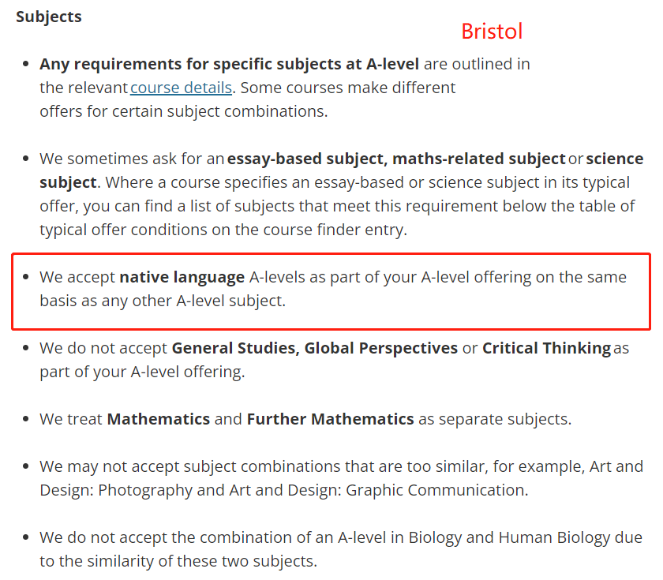
Task: Click the essay-based subject bold phrase
Action: pyautogui.click(x=307, y=159)
